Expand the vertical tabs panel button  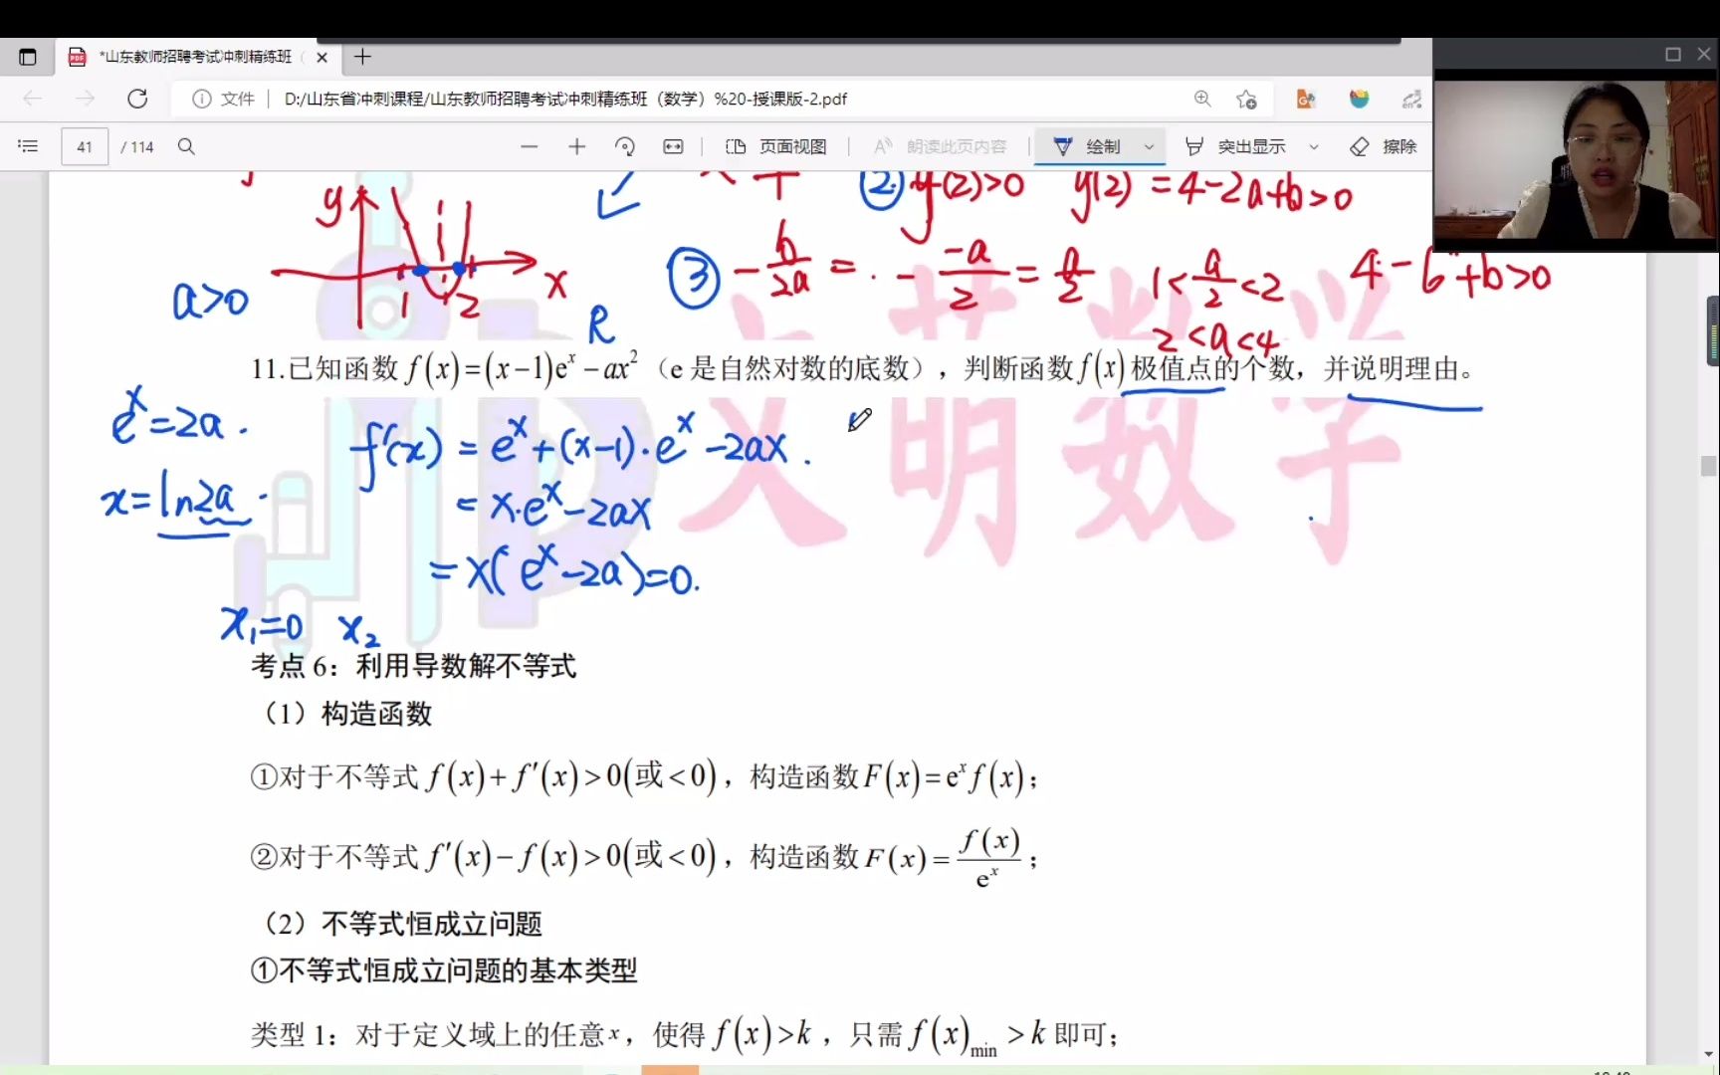[x=28, y=57]
